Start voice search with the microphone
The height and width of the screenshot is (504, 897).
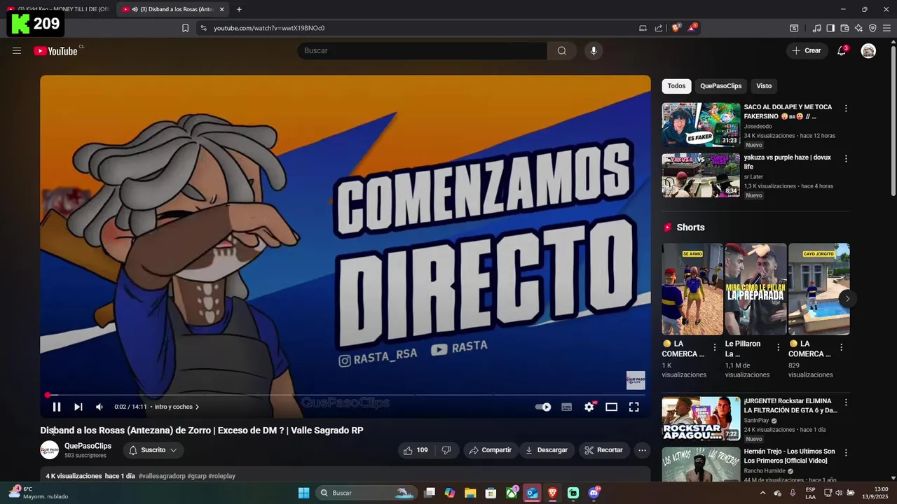[594, 50]
